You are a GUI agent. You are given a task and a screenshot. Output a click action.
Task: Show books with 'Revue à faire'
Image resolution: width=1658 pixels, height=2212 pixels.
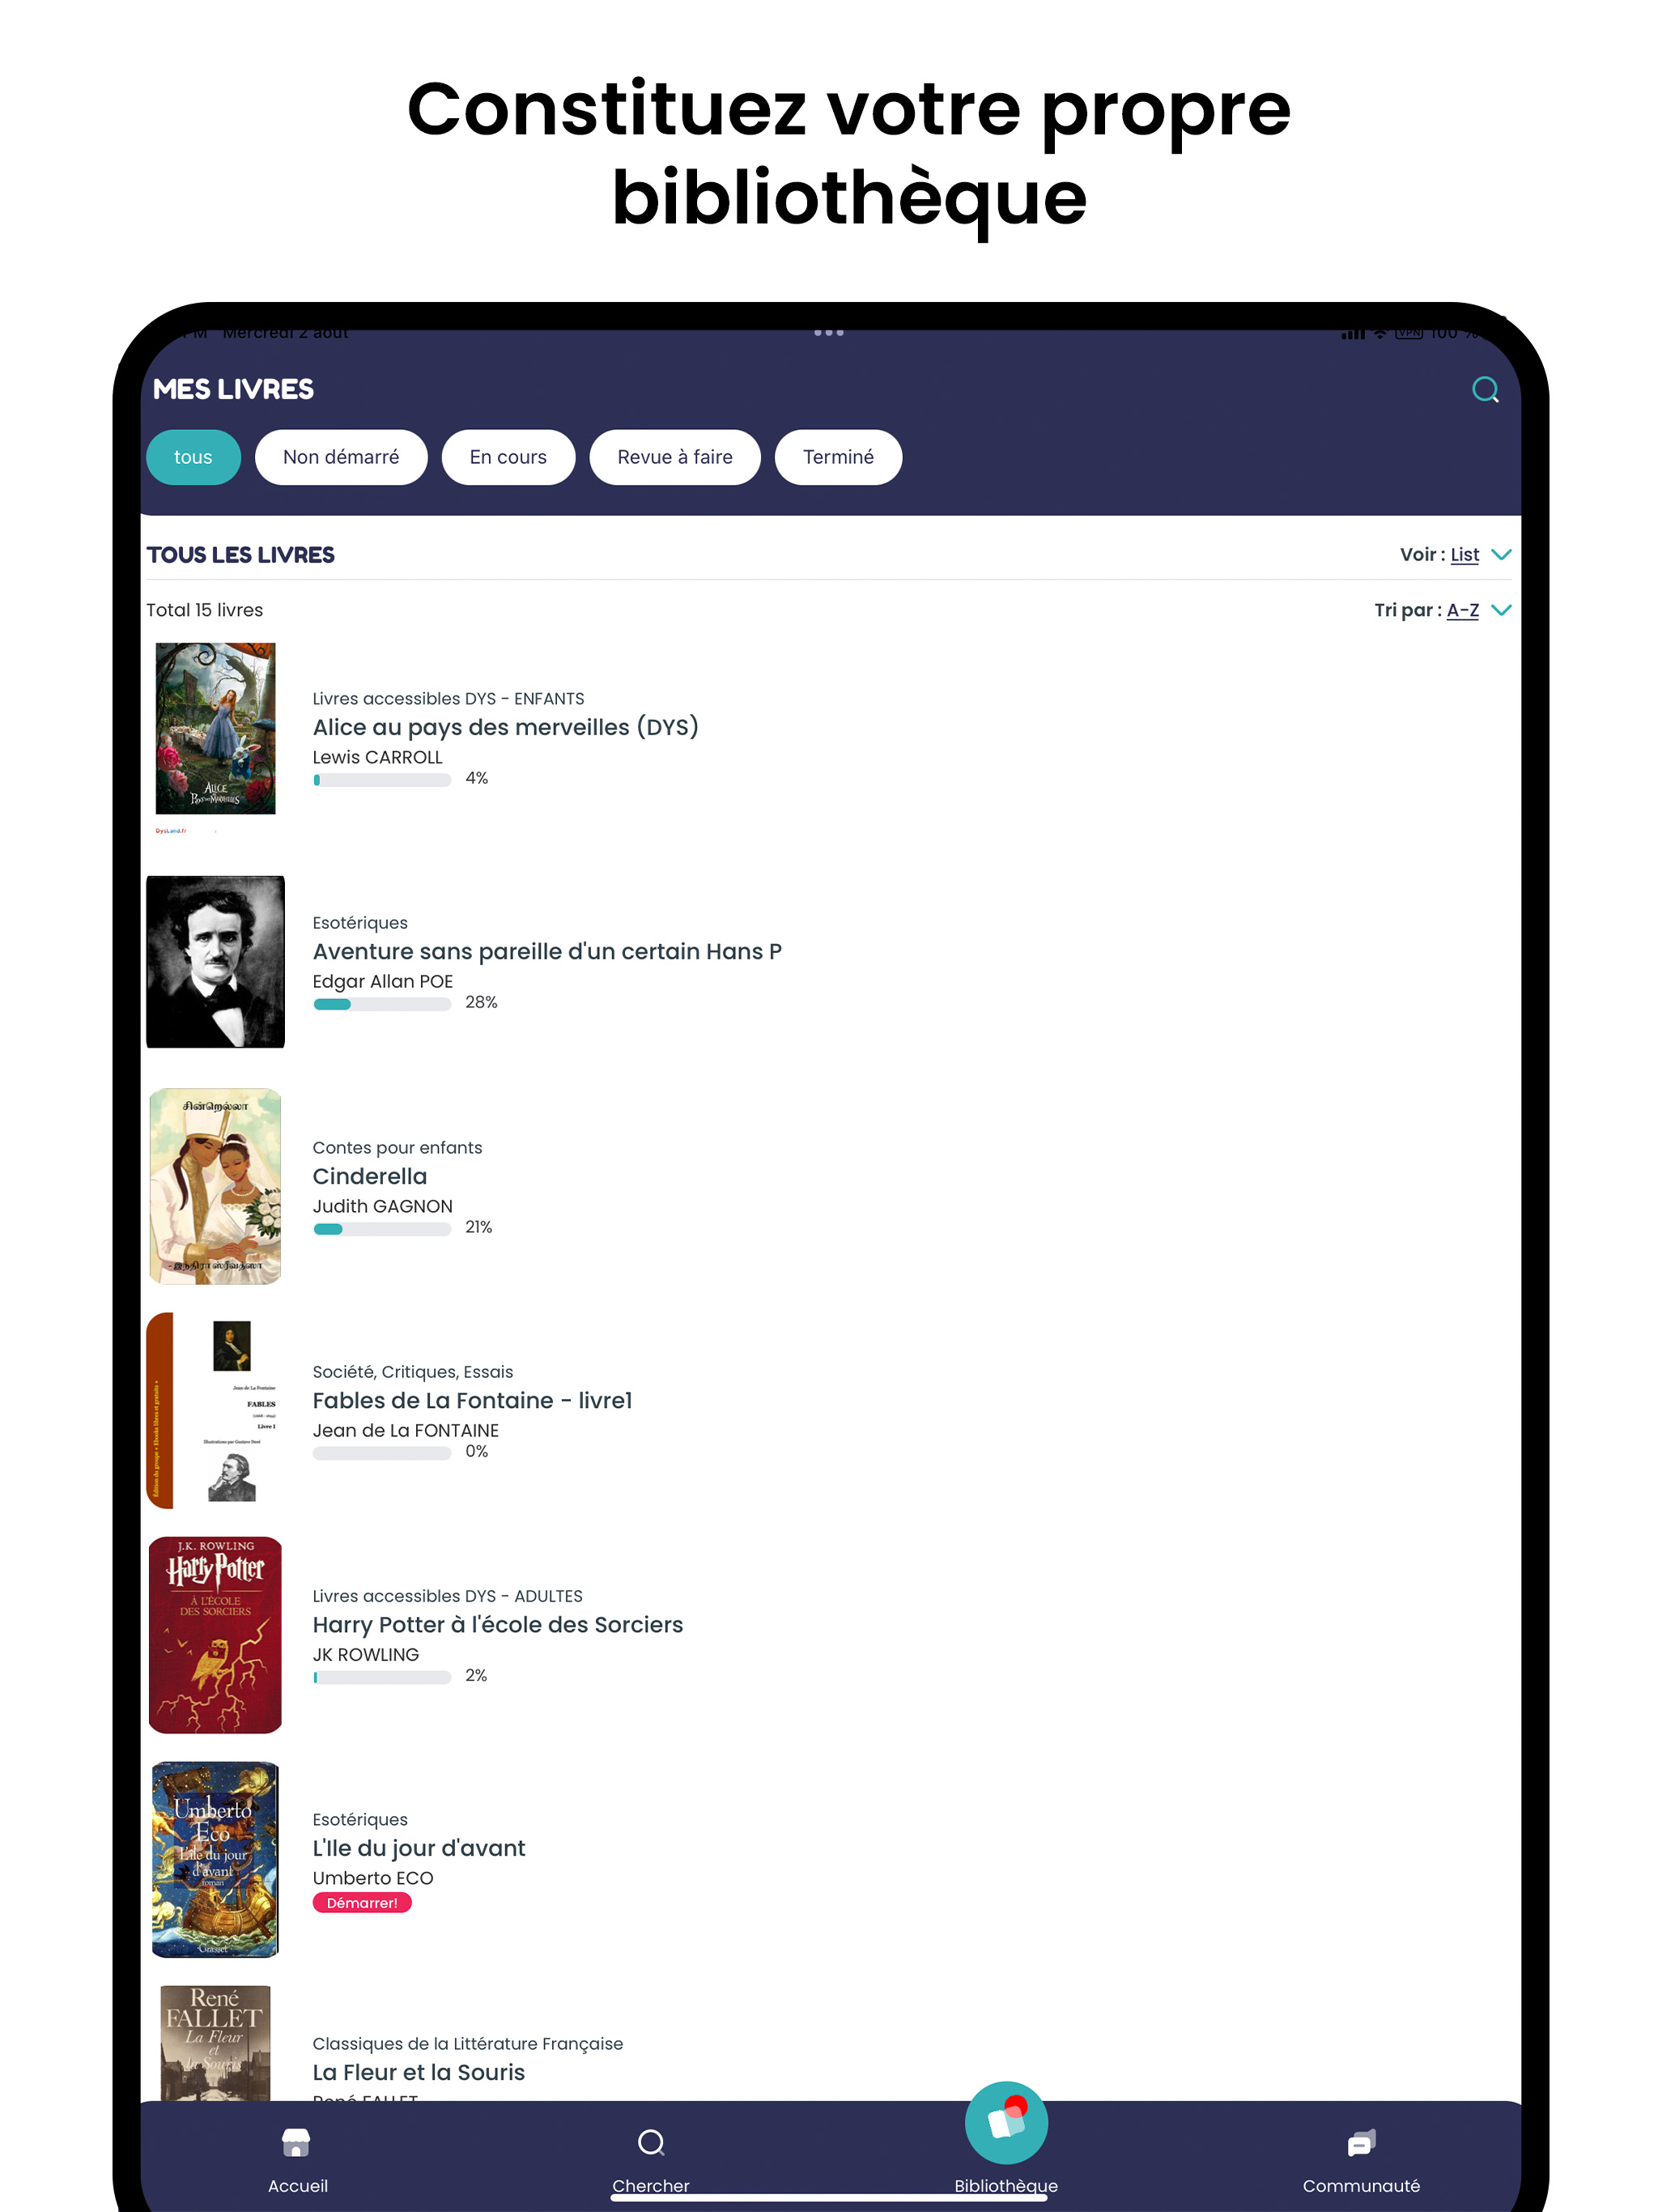[674, 457]
